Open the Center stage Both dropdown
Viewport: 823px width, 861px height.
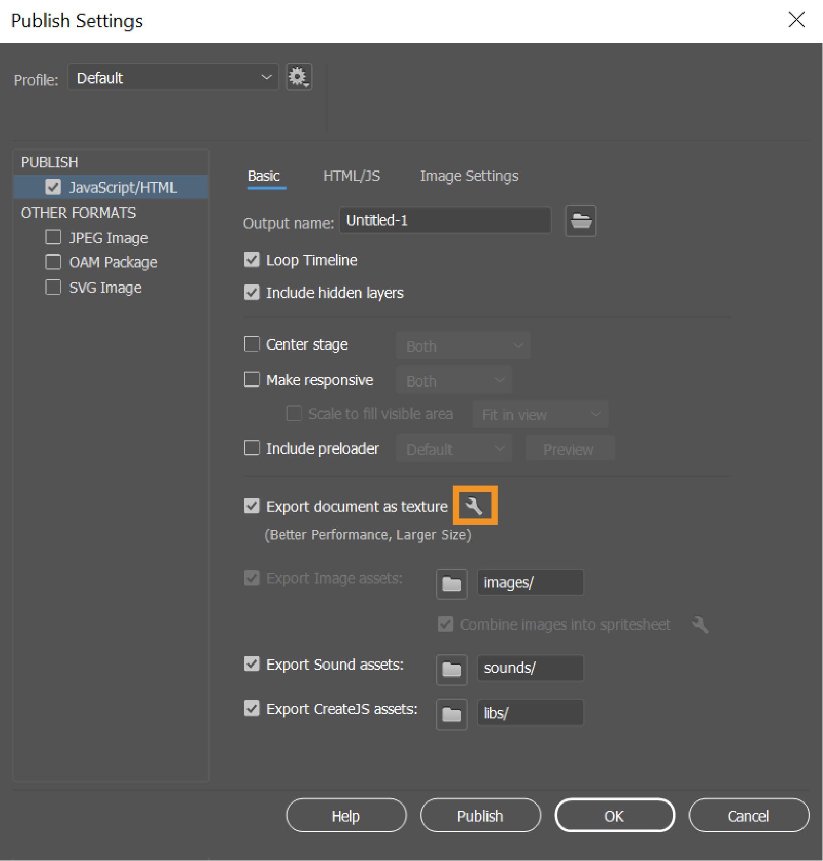coord(463,345)
